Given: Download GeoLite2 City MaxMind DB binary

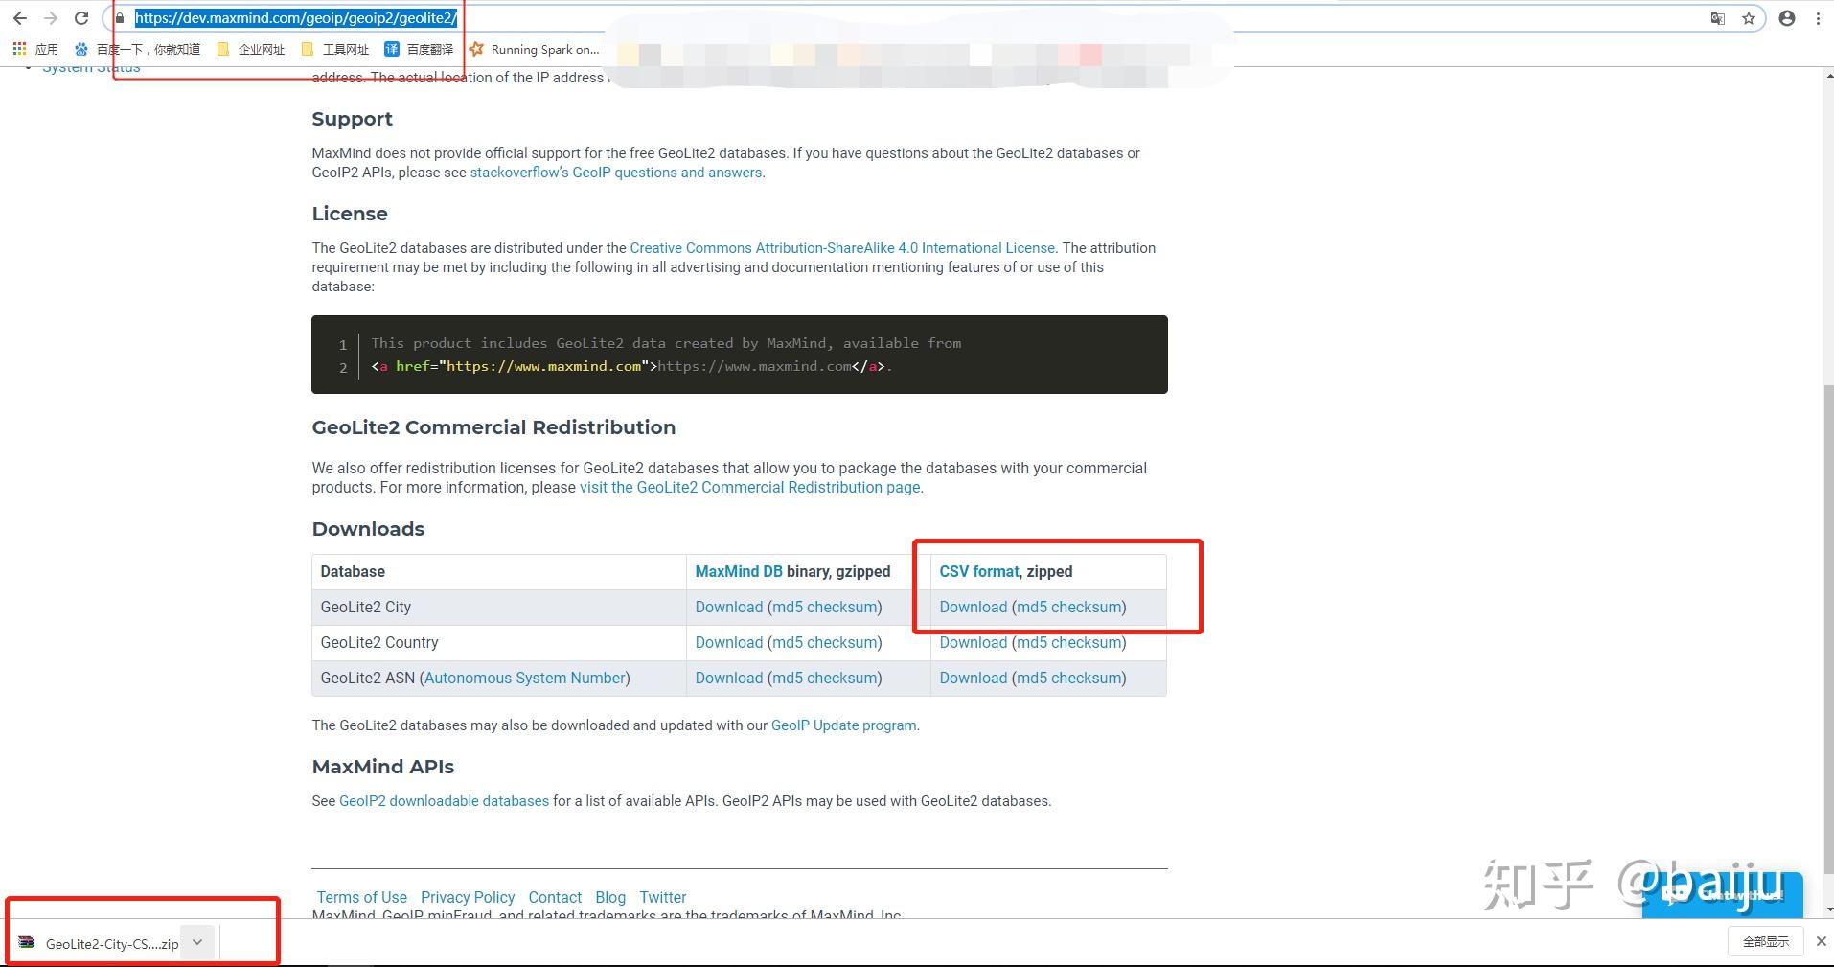Looking at the screenshot, I should (729, 608).
